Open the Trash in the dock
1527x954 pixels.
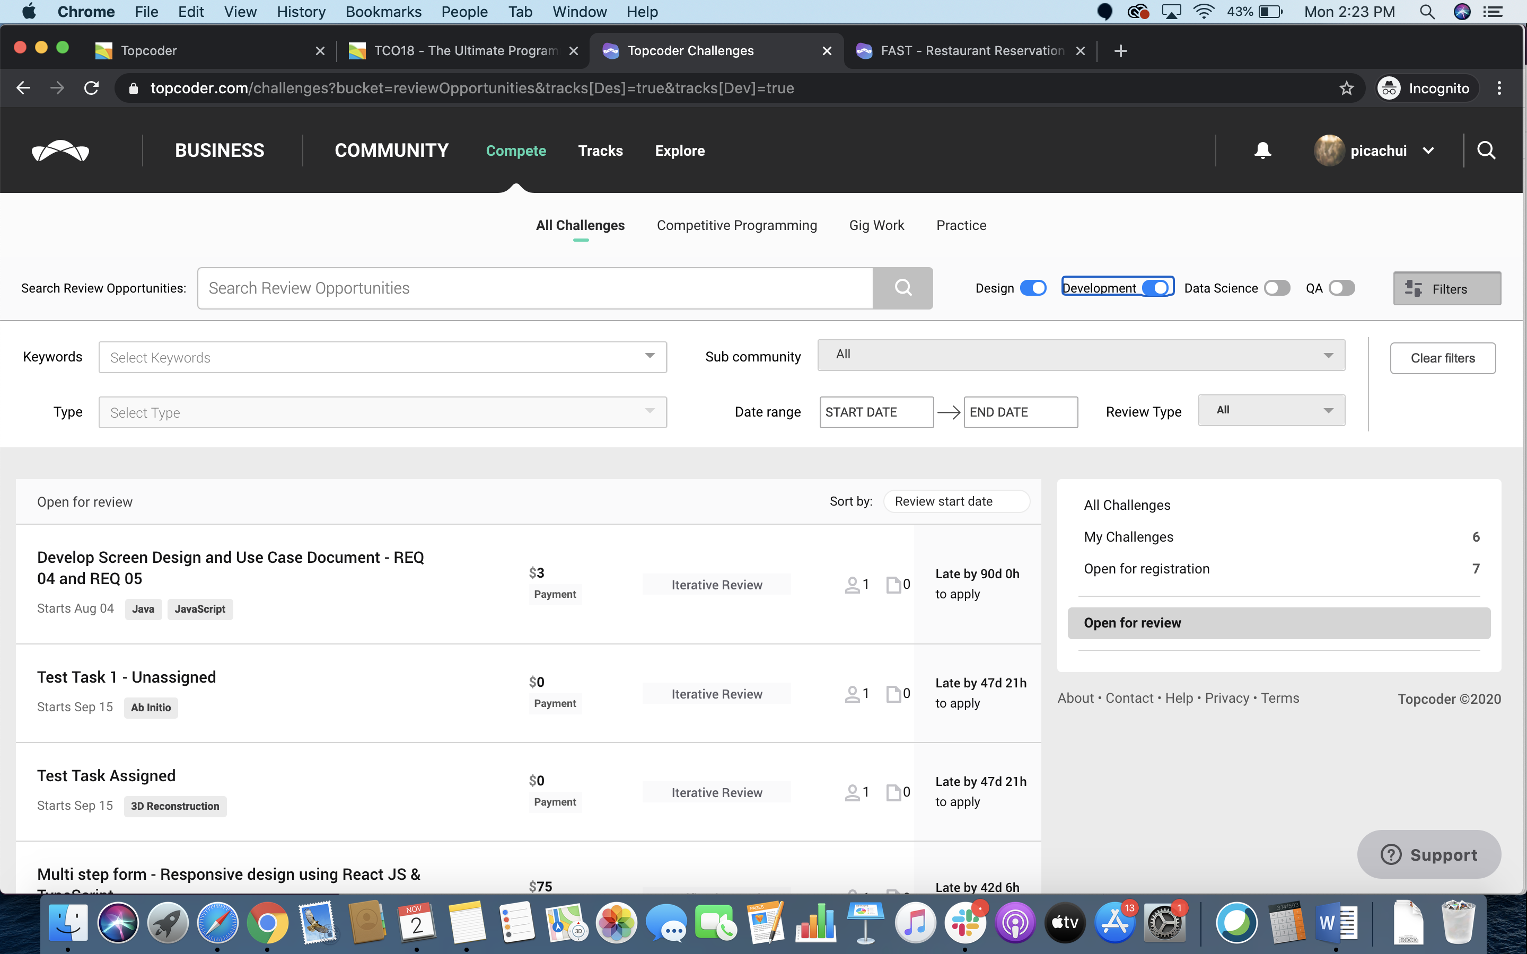click(x=1458, y=922)
